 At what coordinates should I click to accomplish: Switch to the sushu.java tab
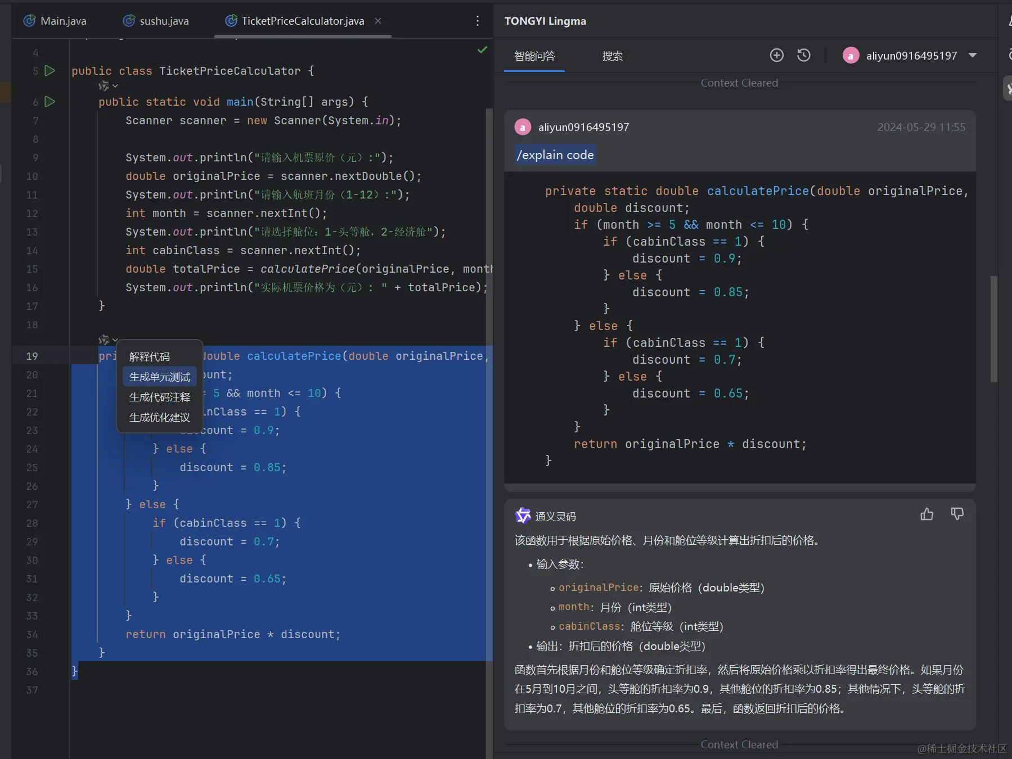click(x=156, y=21)
